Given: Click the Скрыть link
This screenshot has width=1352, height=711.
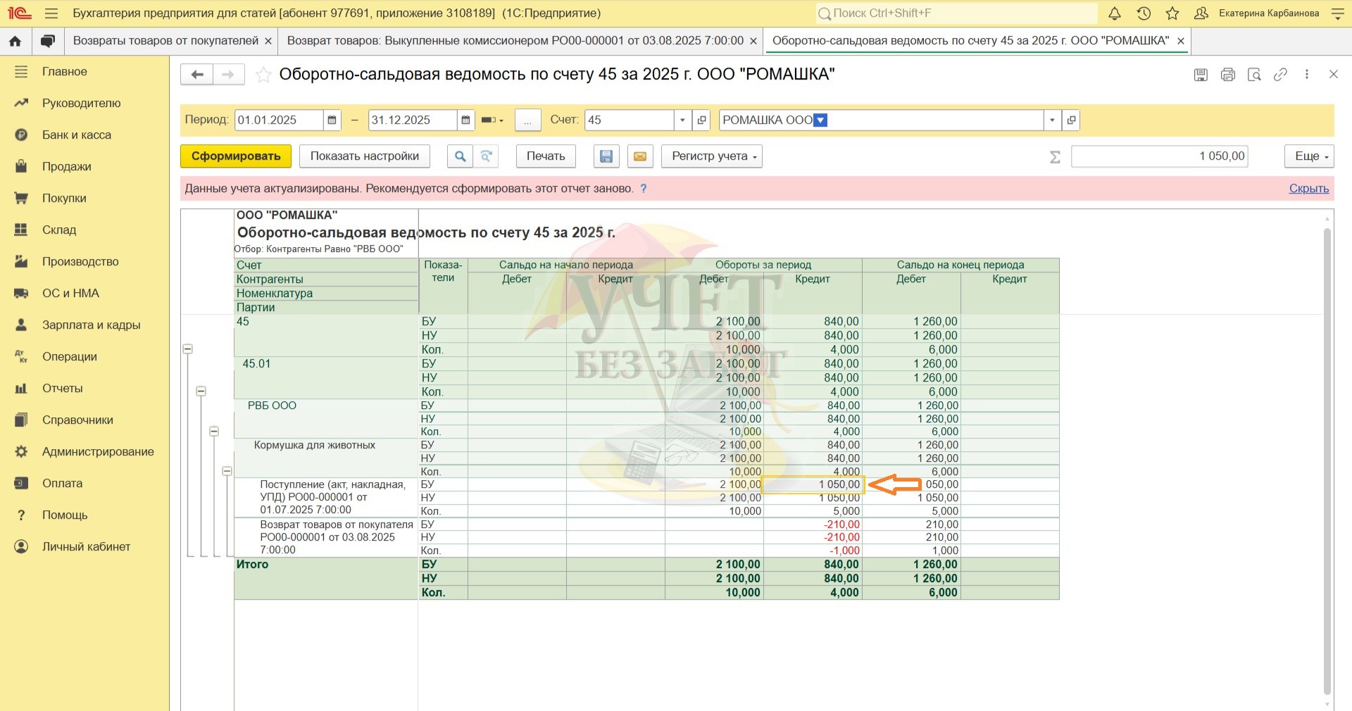Looking at the screenshot, I should click(1308, 189).
